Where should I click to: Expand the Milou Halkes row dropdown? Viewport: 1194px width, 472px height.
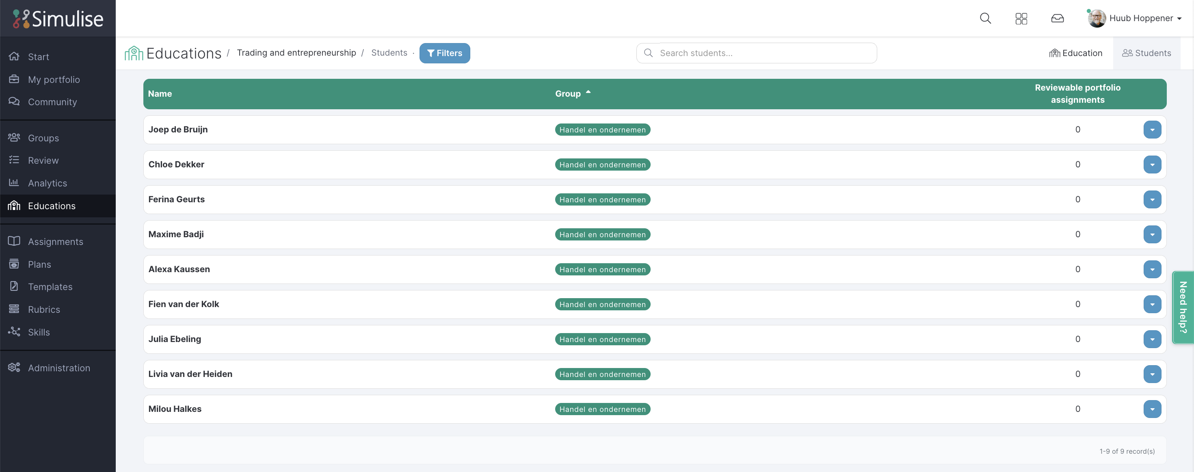(x=1152, y=409)
